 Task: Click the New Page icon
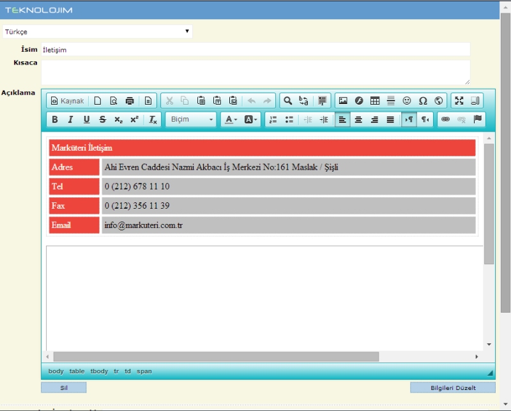pyautogui.click(x=98, y=101)
